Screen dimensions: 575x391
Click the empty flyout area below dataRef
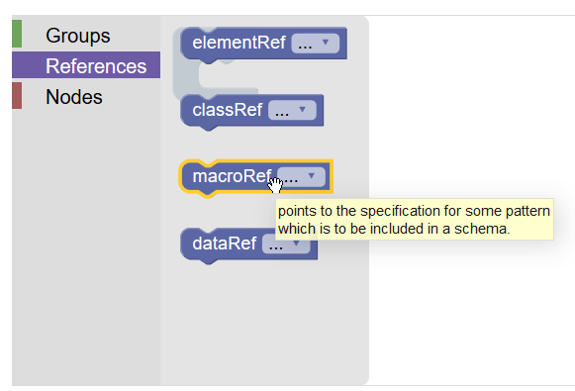pos(264,323)
